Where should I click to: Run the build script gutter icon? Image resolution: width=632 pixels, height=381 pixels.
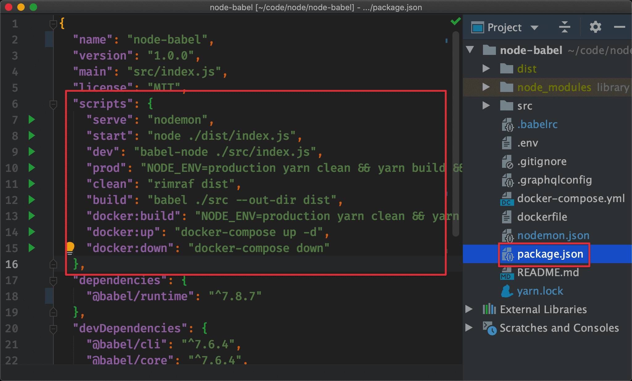tap(32, 200)
